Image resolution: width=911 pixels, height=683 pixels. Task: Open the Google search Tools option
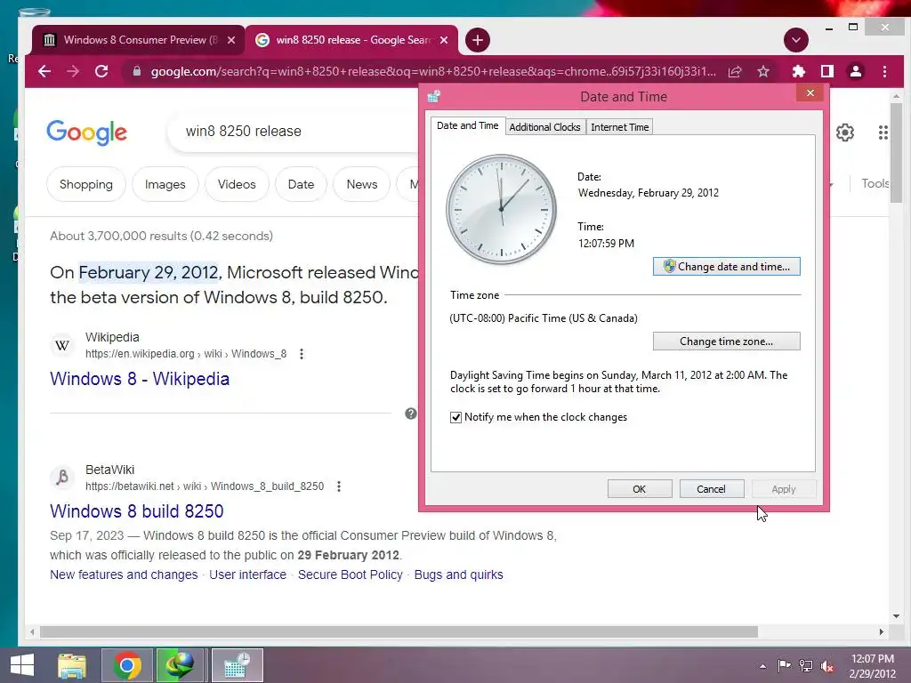(x=875, y=183)
